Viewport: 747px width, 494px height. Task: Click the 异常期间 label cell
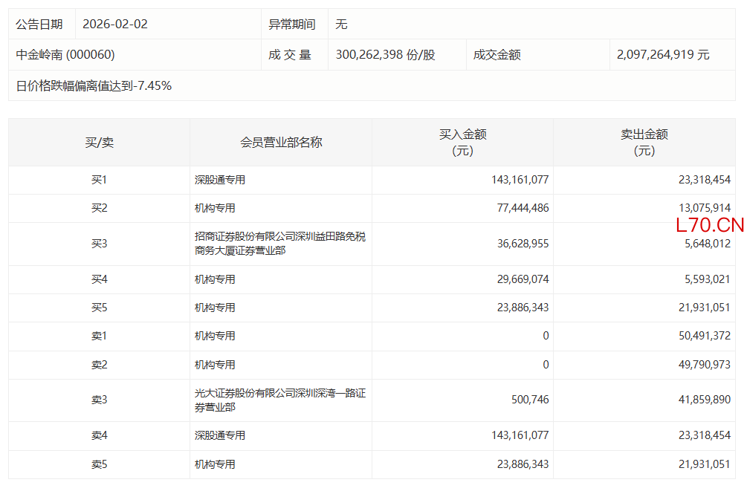291,25
